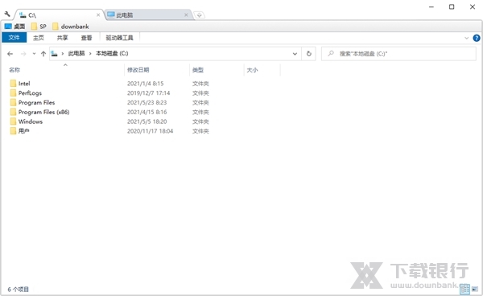Switch to the C:\ tab

pos(59,14)
